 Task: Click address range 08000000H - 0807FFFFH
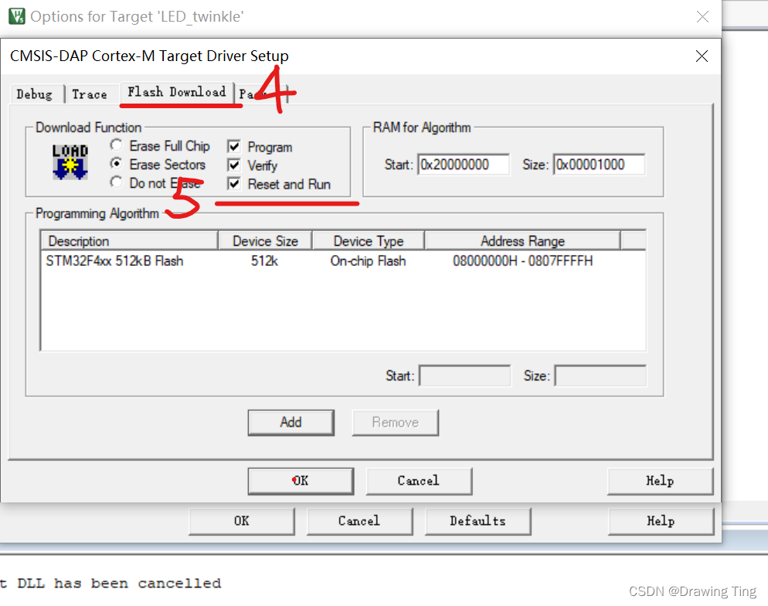point(522,260)
